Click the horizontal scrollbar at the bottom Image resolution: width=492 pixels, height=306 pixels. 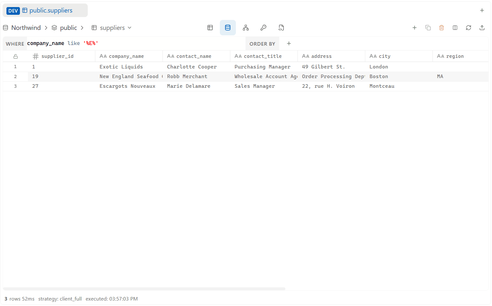pos(144,289)
